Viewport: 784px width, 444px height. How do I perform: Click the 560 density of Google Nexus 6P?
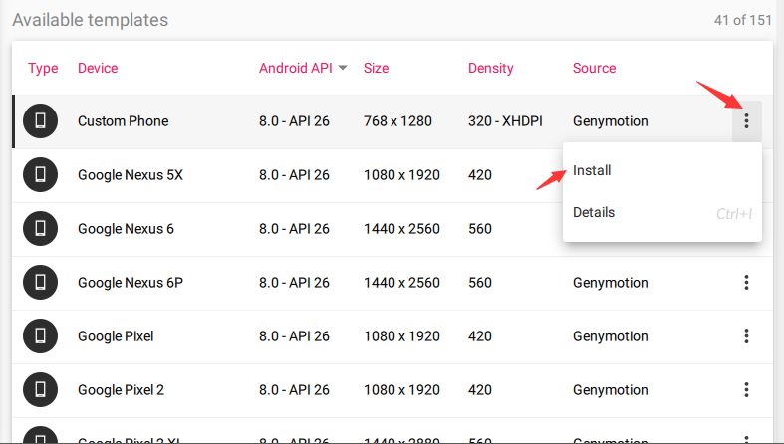pyautogui.click(x=480, y=282)
